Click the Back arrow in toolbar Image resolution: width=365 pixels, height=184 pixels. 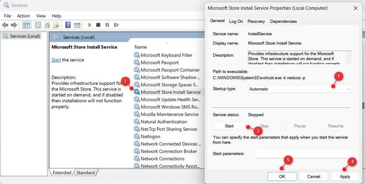[x=5, y=25]
